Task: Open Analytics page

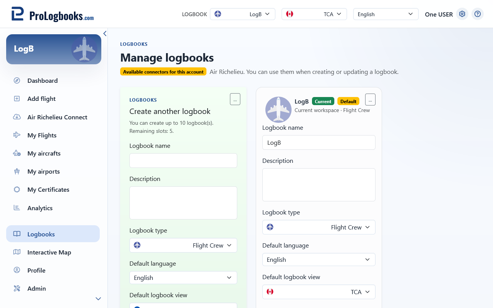Action: tap(53, 208)
